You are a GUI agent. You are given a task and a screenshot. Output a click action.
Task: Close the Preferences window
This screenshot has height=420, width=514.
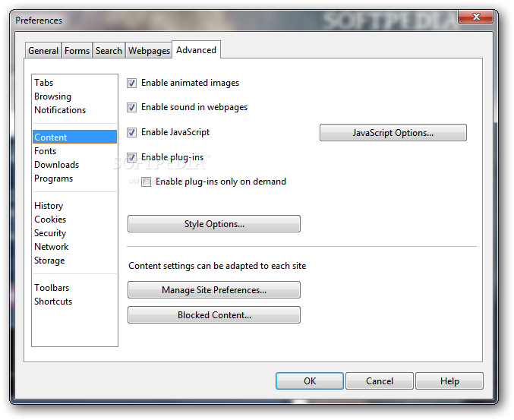(x=475, y=17)
